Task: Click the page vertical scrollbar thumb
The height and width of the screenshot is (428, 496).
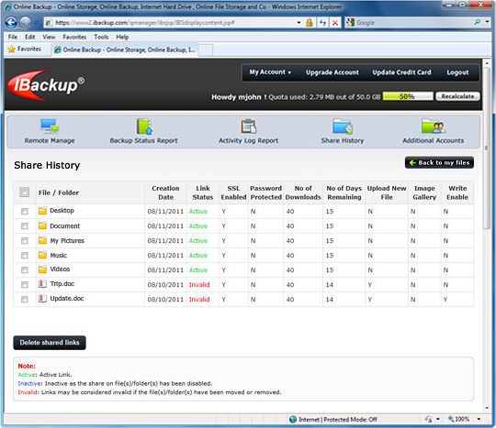Action: [487, 148]
